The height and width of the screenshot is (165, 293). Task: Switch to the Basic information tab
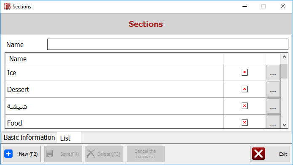coord(29,137)
